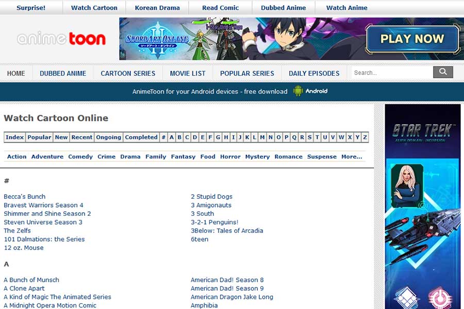Select the Completed filter
The image size is (464, 309).
click(x=141, y=137)
